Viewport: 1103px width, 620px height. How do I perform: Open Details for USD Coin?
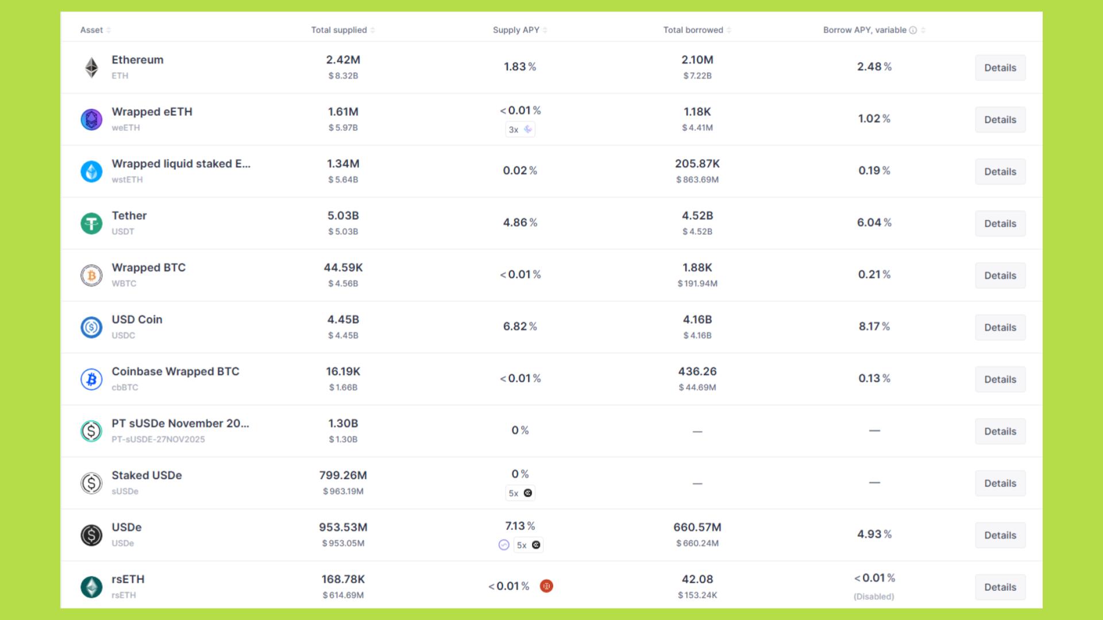click(1000, 327)
